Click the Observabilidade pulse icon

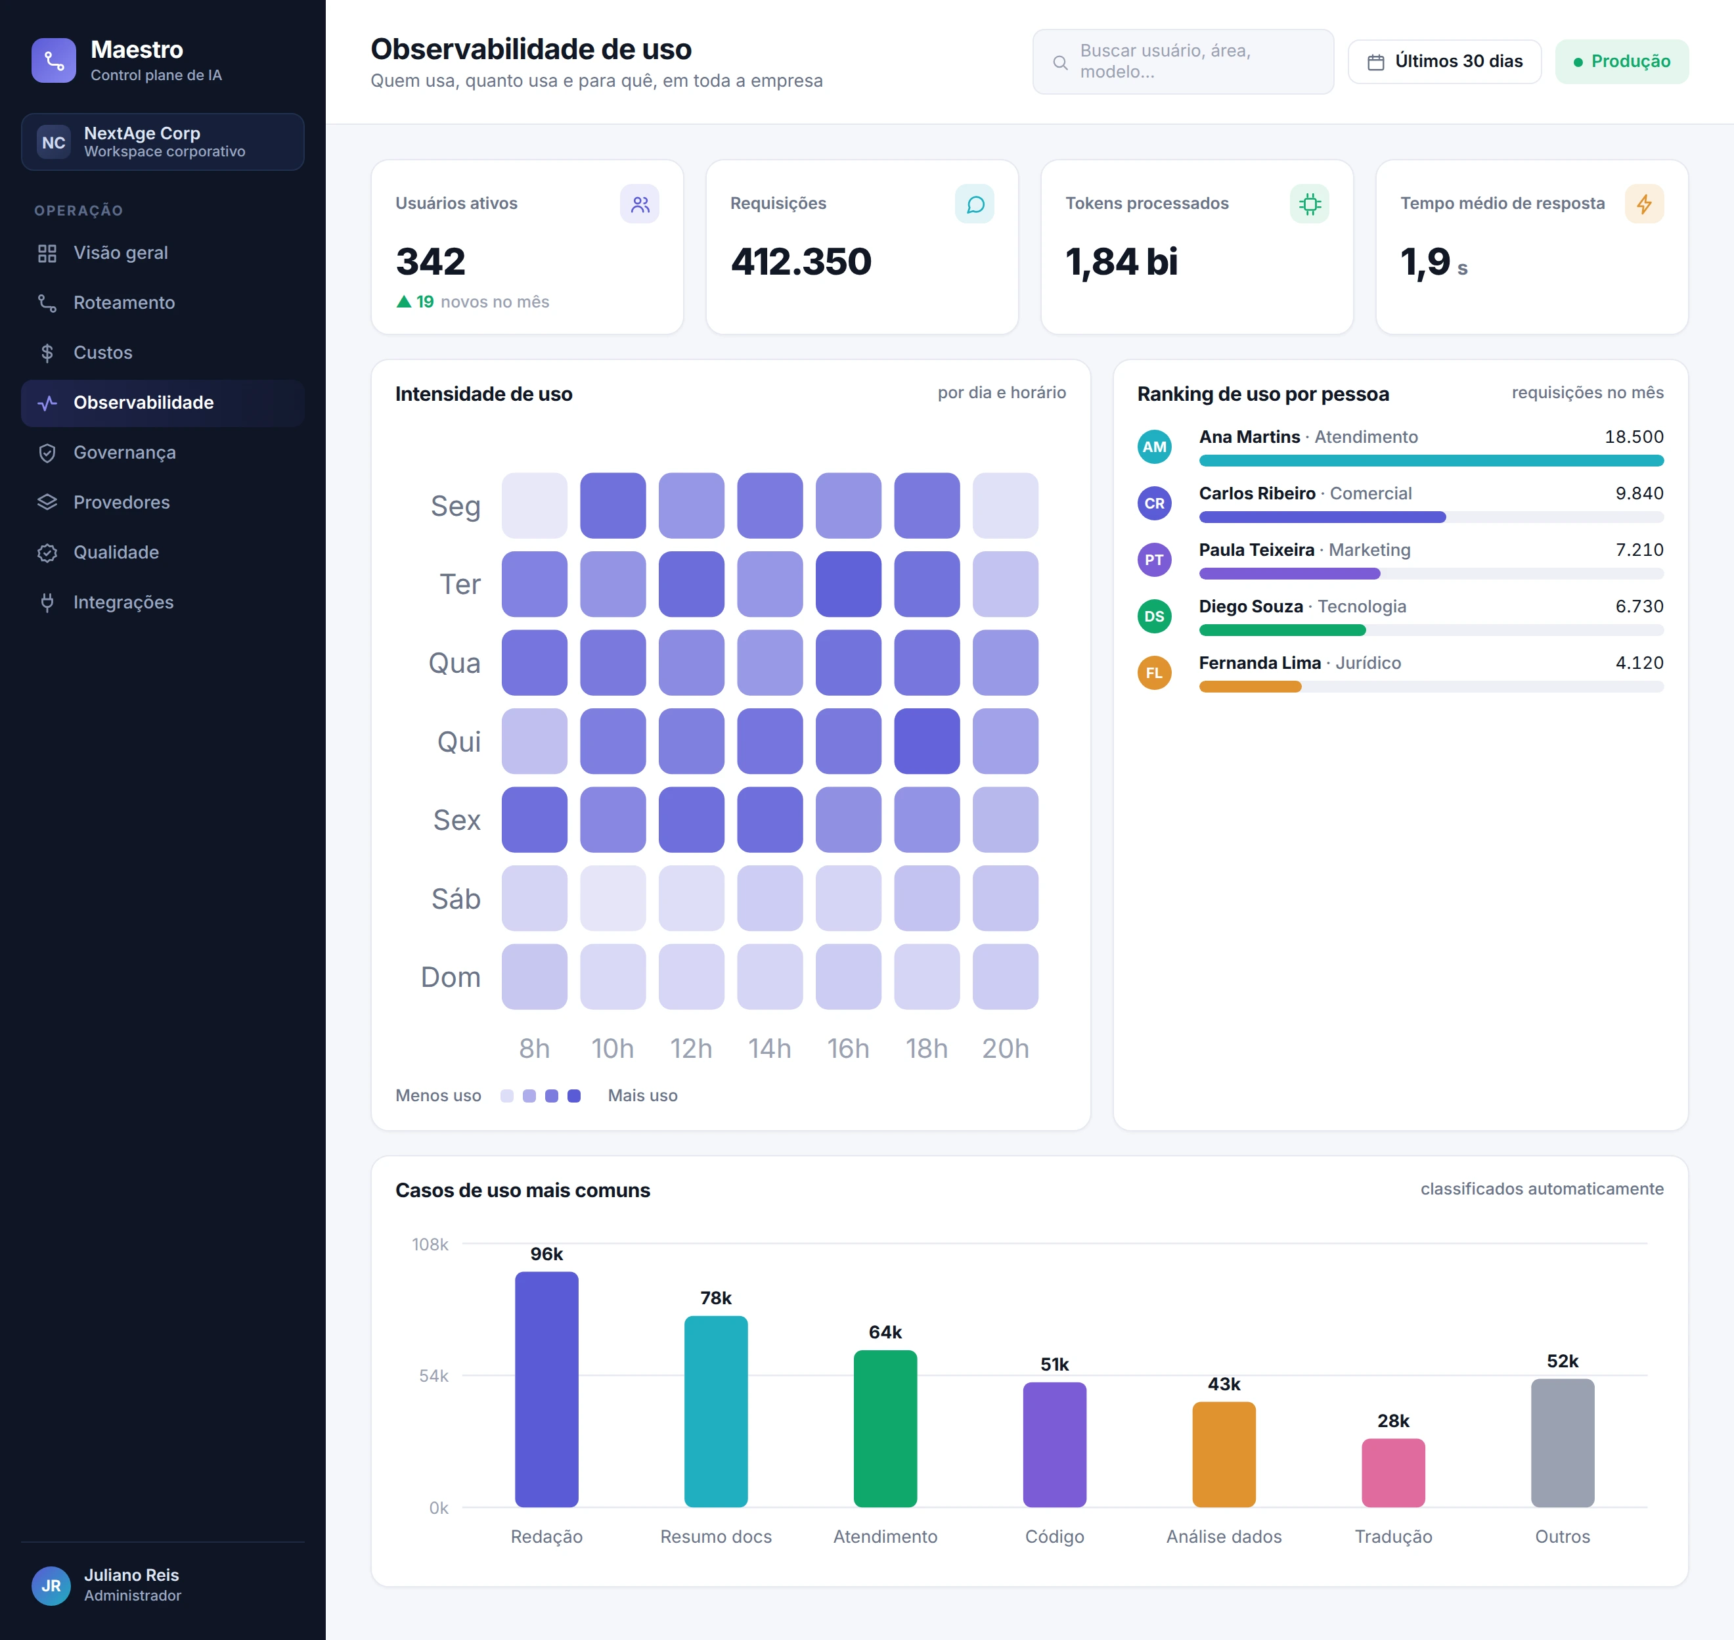(47, 402)
